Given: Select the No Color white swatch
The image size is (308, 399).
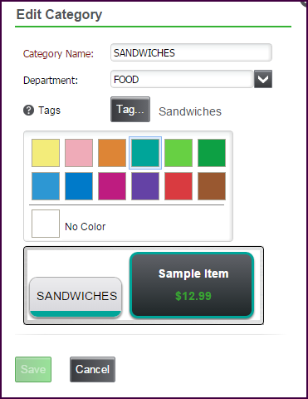Looking at the screenshot, I should click(x=46, y=224).
